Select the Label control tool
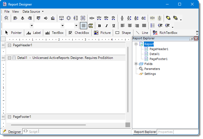This screenshot has width=203, height=139. [34, 33]
